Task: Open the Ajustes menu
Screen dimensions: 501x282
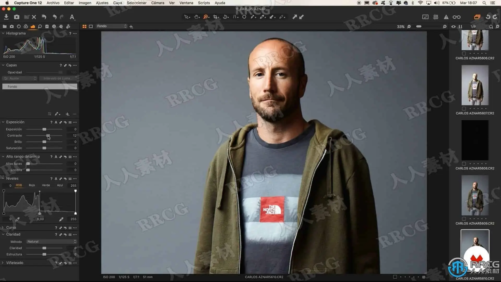Action: (102, 3)
